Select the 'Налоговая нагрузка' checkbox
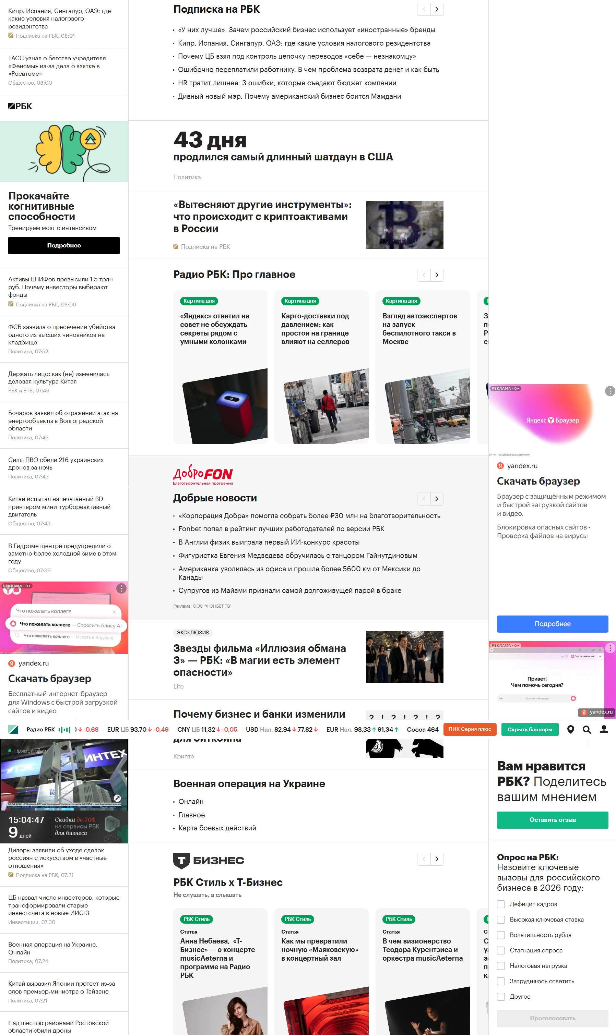 (501, 966)
